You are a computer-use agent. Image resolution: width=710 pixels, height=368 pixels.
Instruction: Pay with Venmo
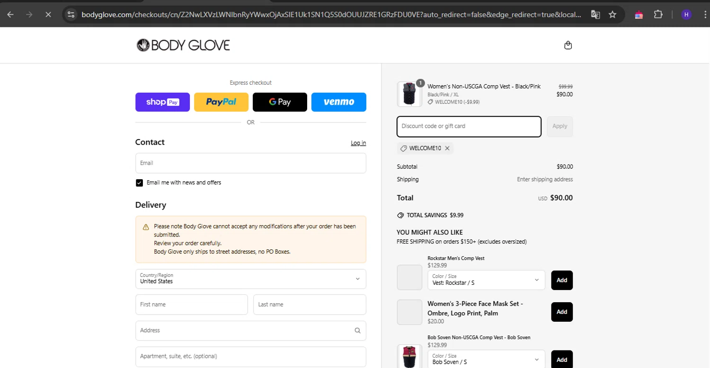[339, 102]
